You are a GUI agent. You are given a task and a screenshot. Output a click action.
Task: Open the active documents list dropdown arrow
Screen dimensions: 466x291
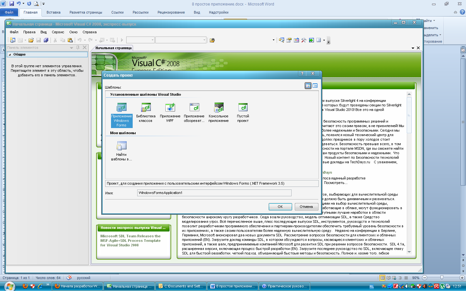tap(413, 48)
